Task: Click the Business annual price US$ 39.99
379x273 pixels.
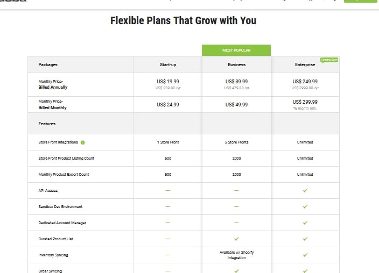Action: point(236,82)
